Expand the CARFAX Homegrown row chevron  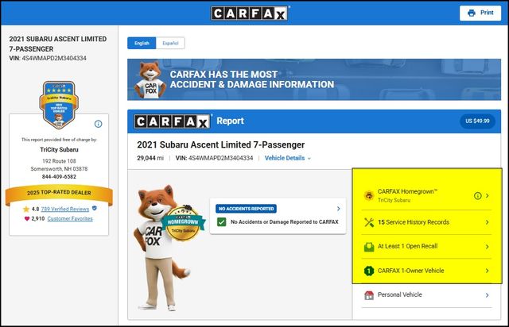(x=488, y=196)
